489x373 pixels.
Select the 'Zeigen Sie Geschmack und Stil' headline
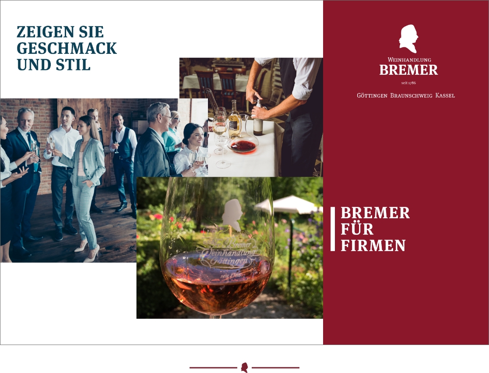pyautogui.click(x=67, y=48)
